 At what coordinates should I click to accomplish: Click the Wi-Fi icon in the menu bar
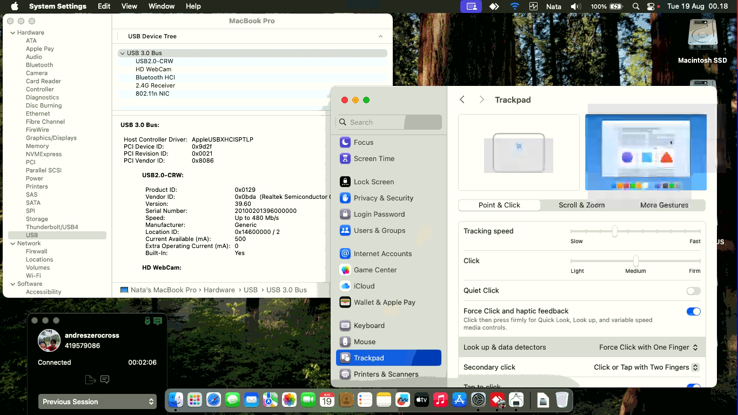pos(514,6)
